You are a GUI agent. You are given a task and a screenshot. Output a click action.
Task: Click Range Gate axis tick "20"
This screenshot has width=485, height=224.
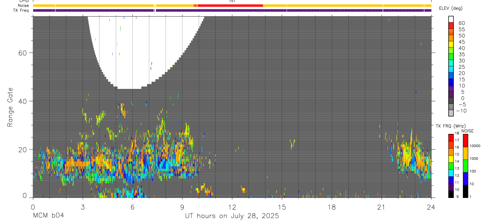coord(23,149)
